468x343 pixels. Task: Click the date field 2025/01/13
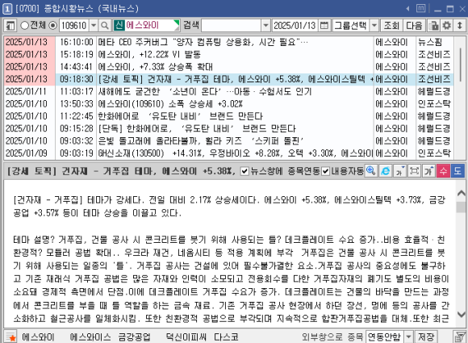(295, 26)
